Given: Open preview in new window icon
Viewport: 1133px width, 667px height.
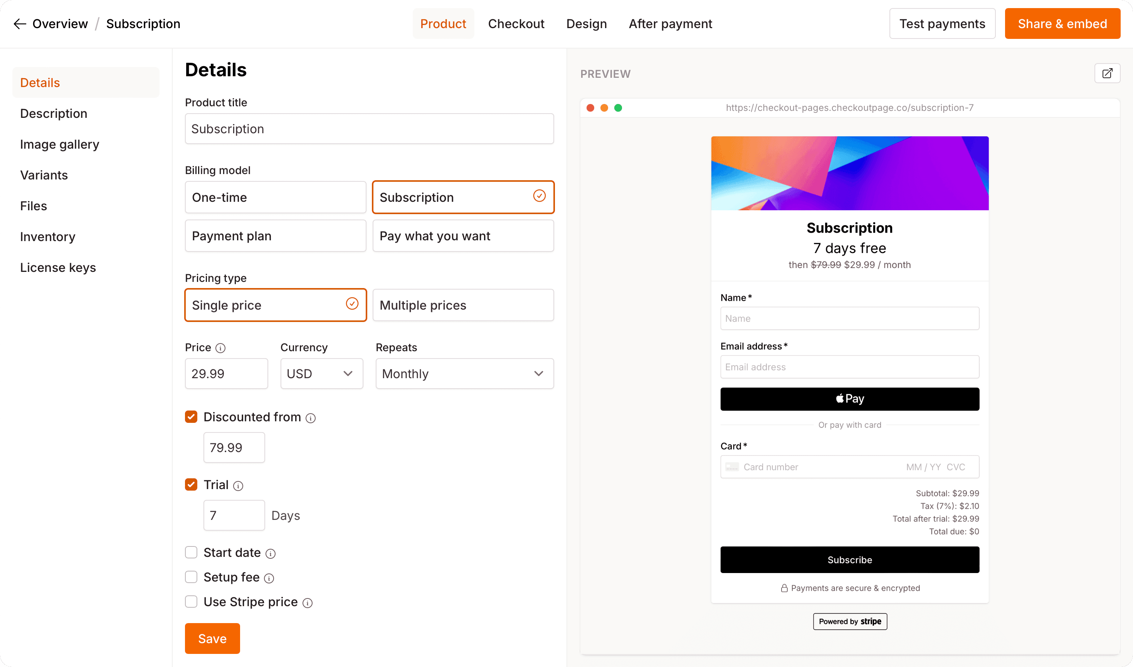Looking at the screenshot, I should click(1107, 73).
